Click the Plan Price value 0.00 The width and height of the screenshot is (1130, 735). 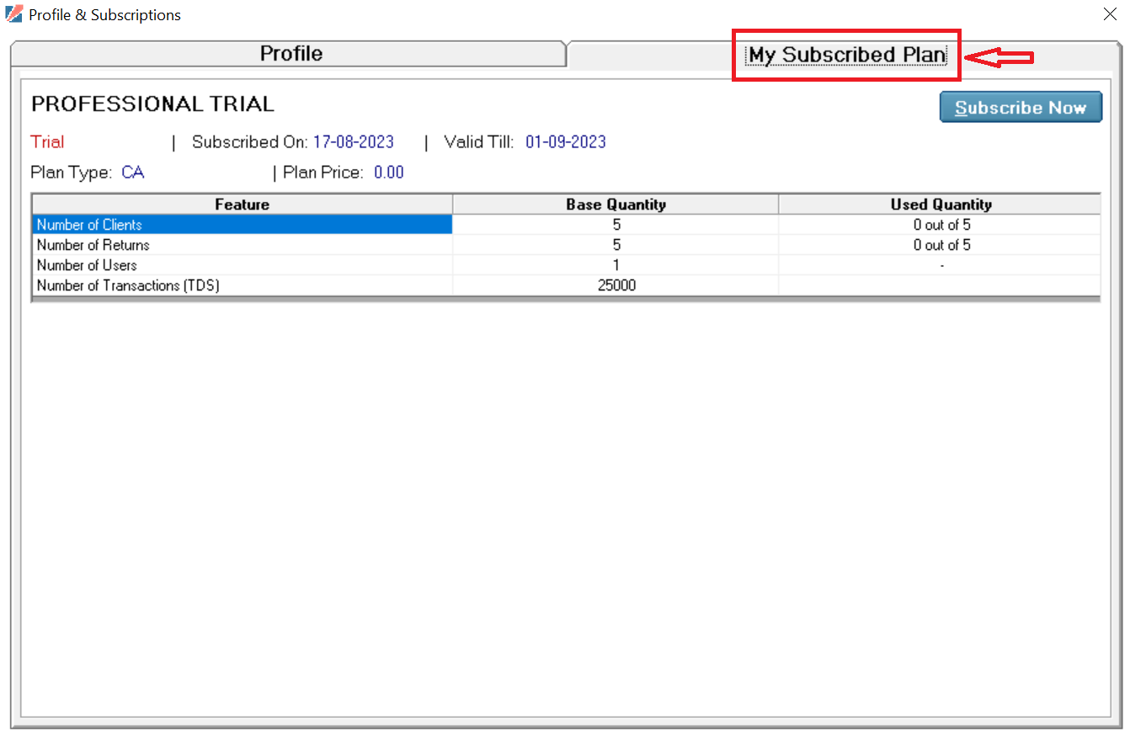pyautogui.click(x=389, y=173)
